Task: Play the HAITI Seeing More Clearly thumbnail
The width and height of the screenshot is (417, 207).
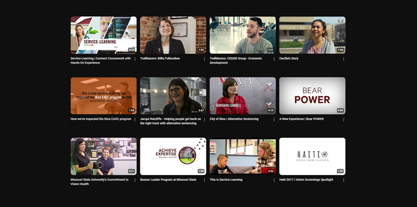Action: coord(312,156)
